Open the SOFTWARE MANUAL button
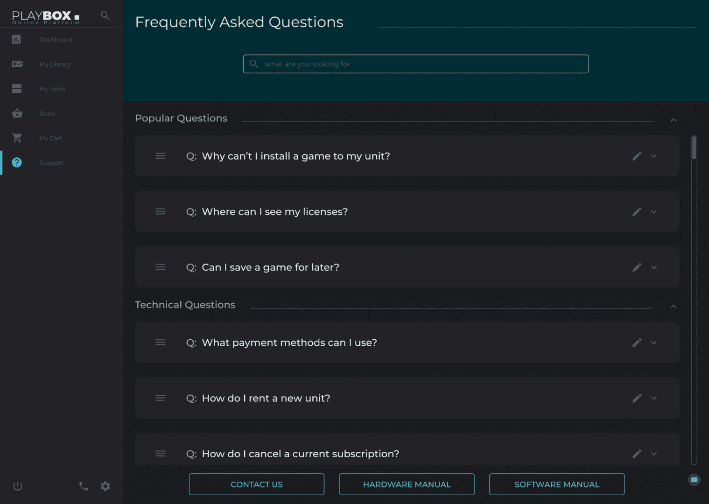The width and height of the screenshot is (709, 504). coord(557,484)
